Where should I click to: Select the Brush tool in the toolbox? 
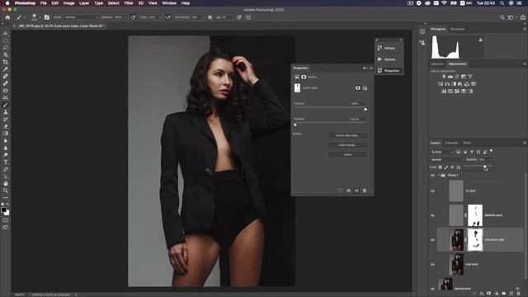click(x=6, y=105)
